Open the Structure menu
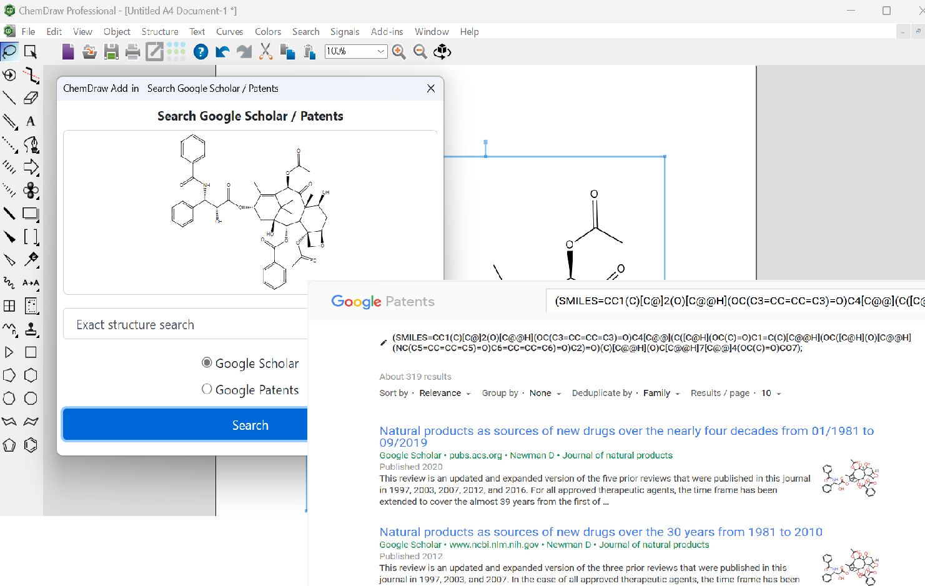 coord(159,32)
